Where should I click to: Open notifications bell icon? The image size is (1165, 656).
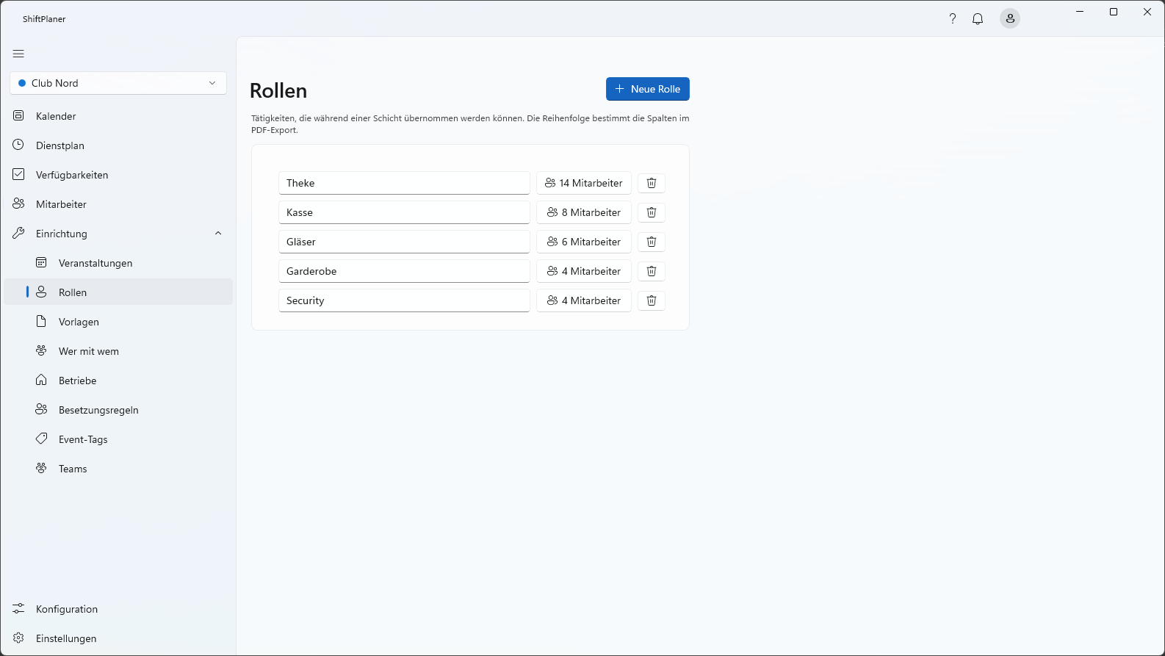(x=978, y=19)
